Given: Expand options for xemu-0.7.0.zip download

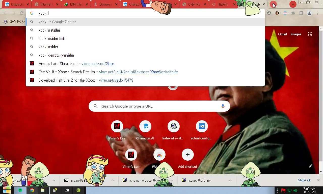Looking at the screenshot, I should coord(230,180).
